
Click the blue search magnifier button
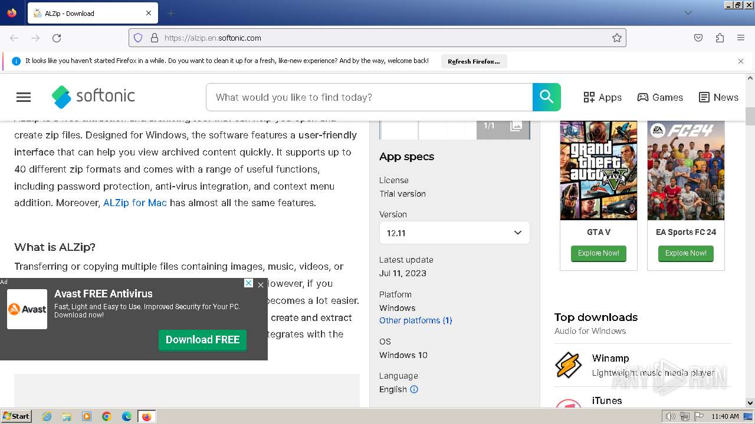(547, 97)
